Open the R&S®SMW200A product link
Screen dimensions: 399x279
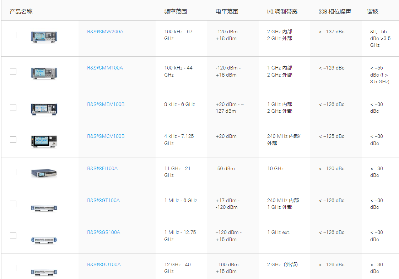[105, 32]
